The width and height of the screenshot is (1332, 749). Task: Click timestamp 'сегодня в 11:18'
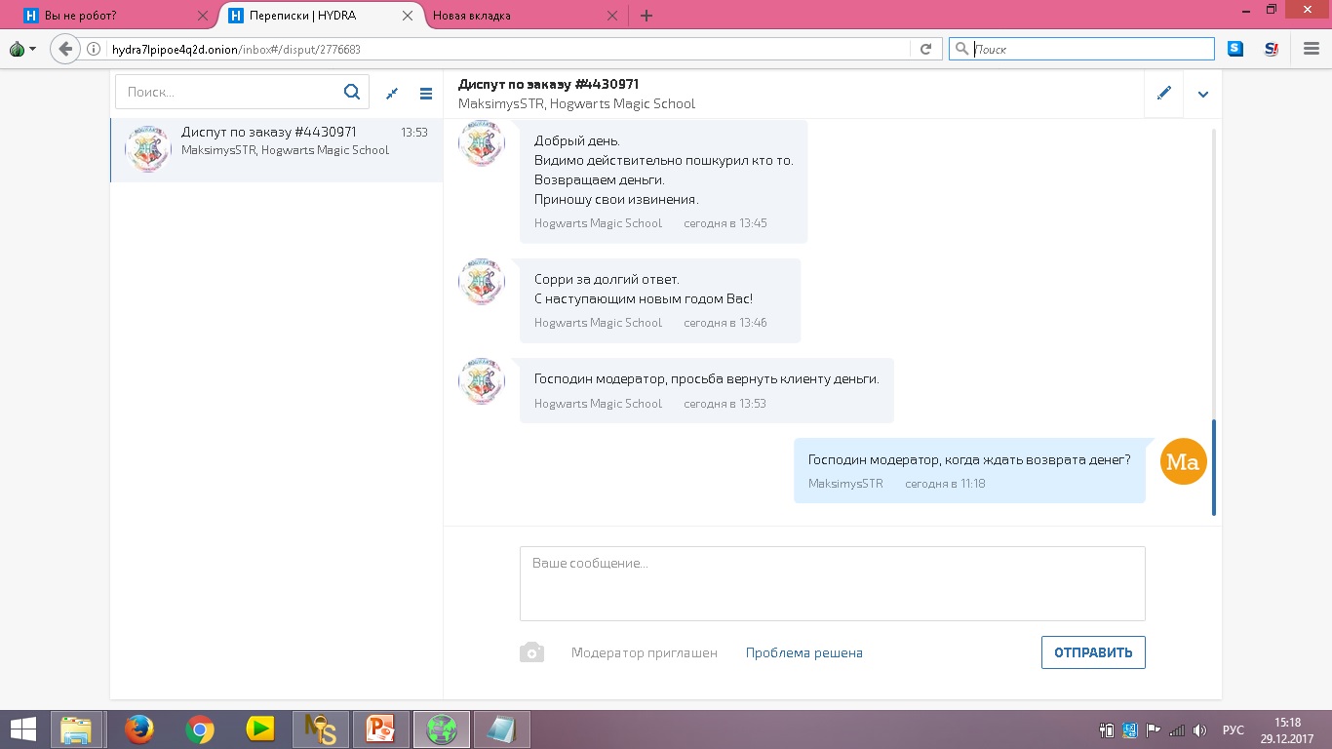point(945,484)
